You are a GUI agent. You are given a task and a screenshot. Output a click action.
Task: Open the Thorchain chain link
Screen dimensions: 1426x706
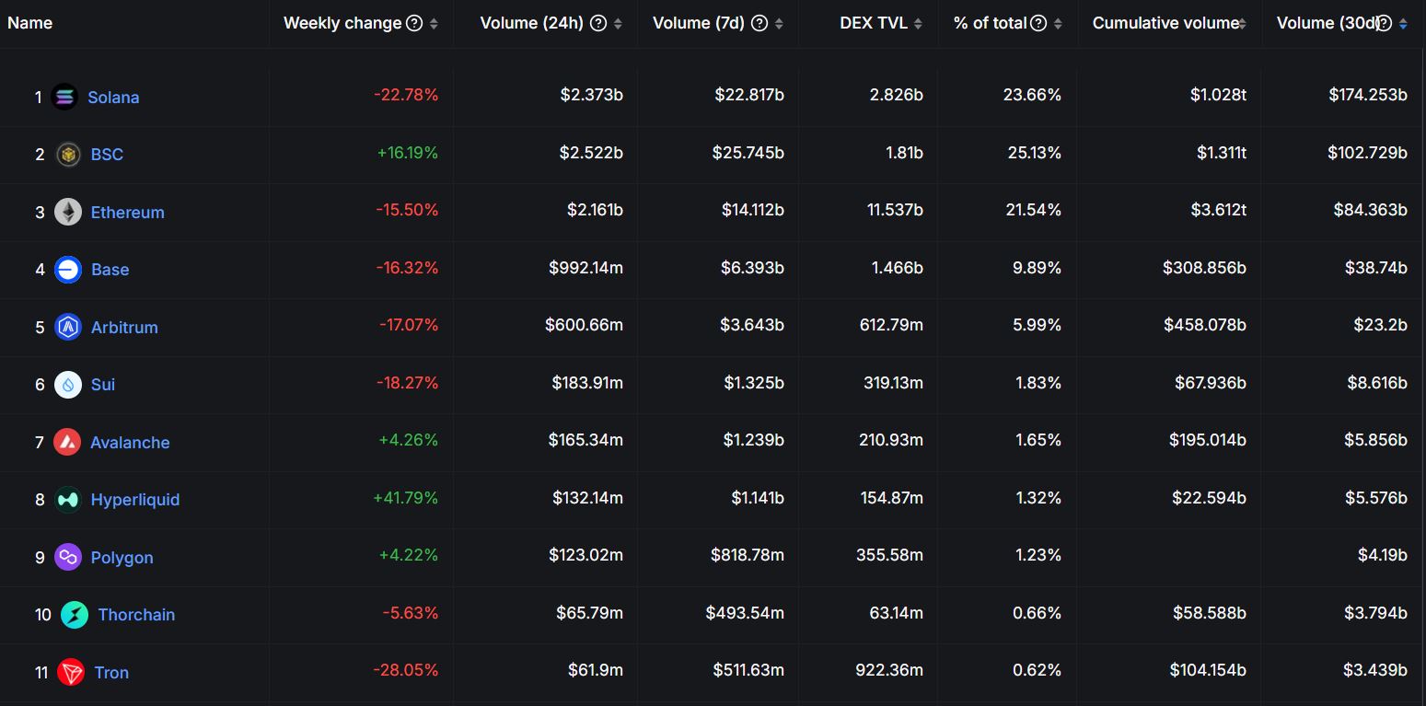[136, 615]
